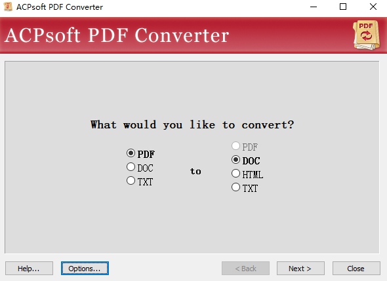Click the "ACPsoft PDF Converter" banner title
The width and height of the screenshot is (387, 281).
[x=117, y=35]
